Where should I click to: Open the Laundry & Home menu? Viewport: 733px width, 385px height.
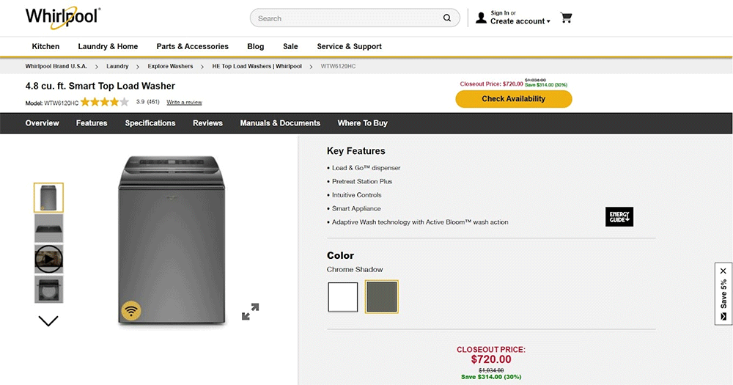(x=108, y=46)
